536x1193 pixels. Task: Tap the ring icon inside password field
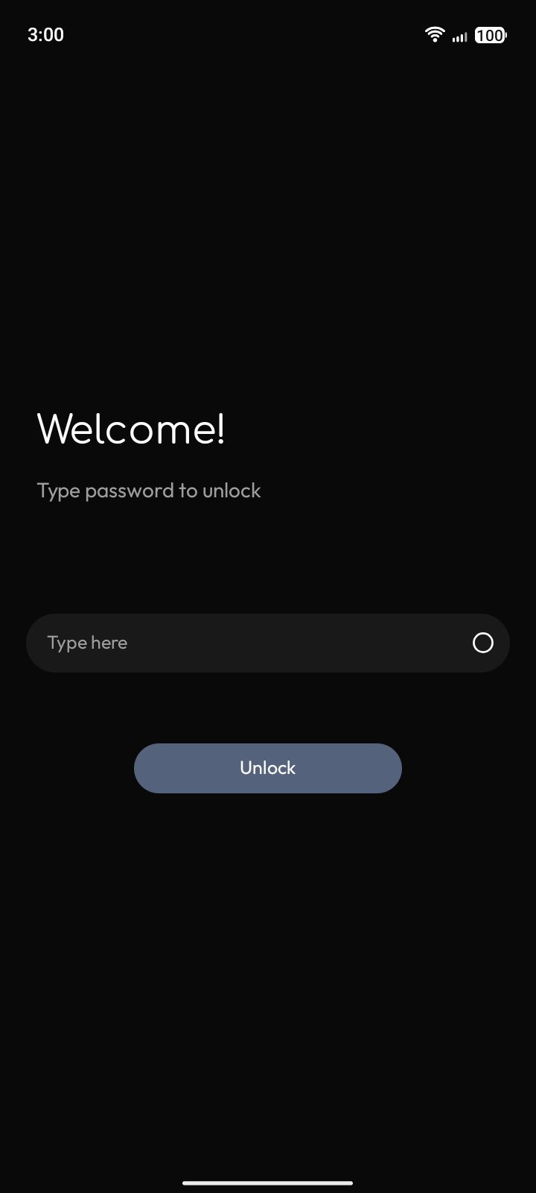point(482,643)
